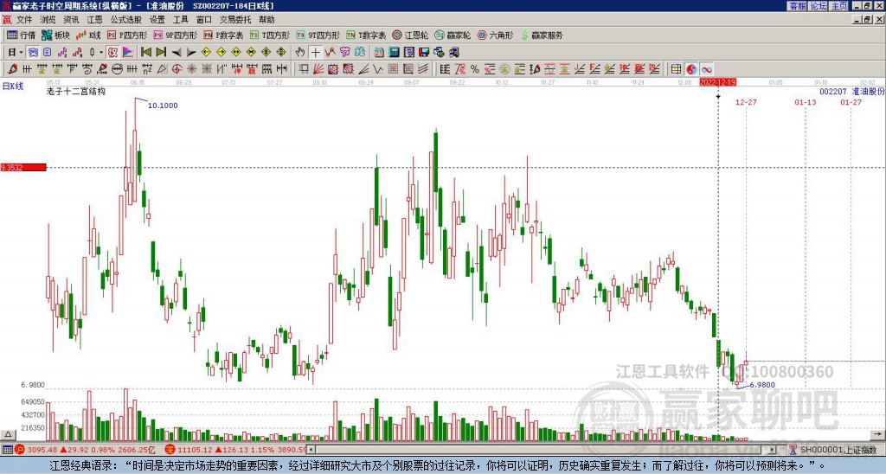
Task: Toggle the 权 adjustment icon
Action: (x=112, y=53)
